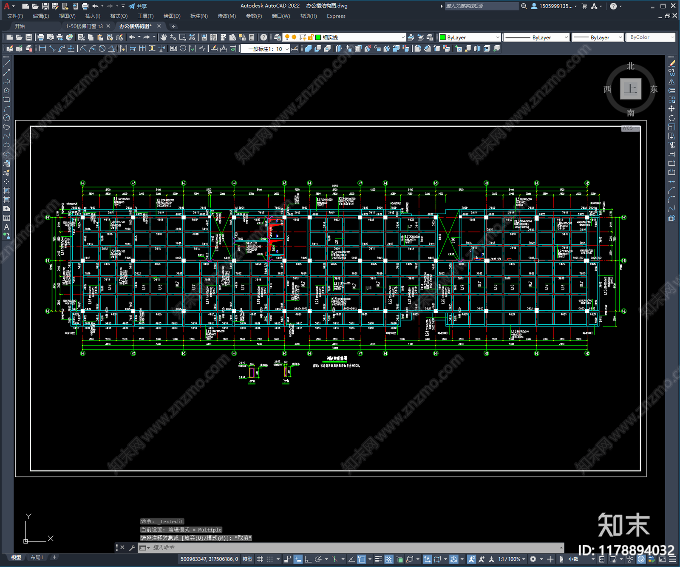Viewport: 680px width, 567px height.
Task: Click the Erase tool at top of modify toolbar
Action: point(671,63)
